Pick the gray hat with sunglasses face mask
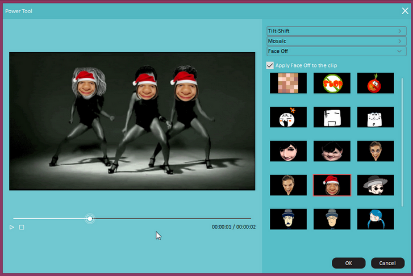 coord(376,185)
